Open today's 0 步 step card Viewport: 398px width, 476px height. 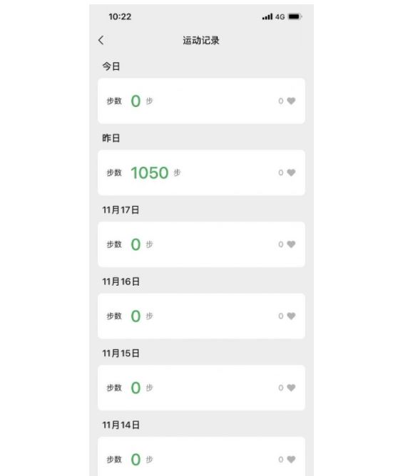pyautogui.click(x=201, y=100)
